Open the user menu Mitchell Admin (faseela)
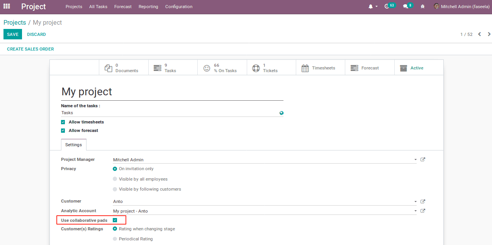This screenshot has height=245, width=492. tap(462, 7)
